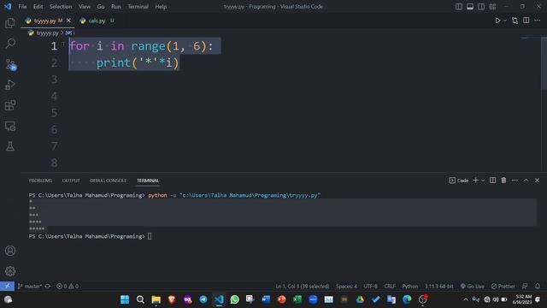Image resolution: width=547 pixels, height=308 pixels.
Task: Open the Search view in activity bar
Action: click(x=10, y=44)
